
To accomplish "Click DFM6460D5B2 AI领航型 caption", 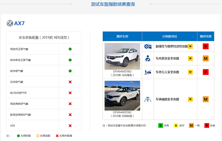I will (122, 114).
